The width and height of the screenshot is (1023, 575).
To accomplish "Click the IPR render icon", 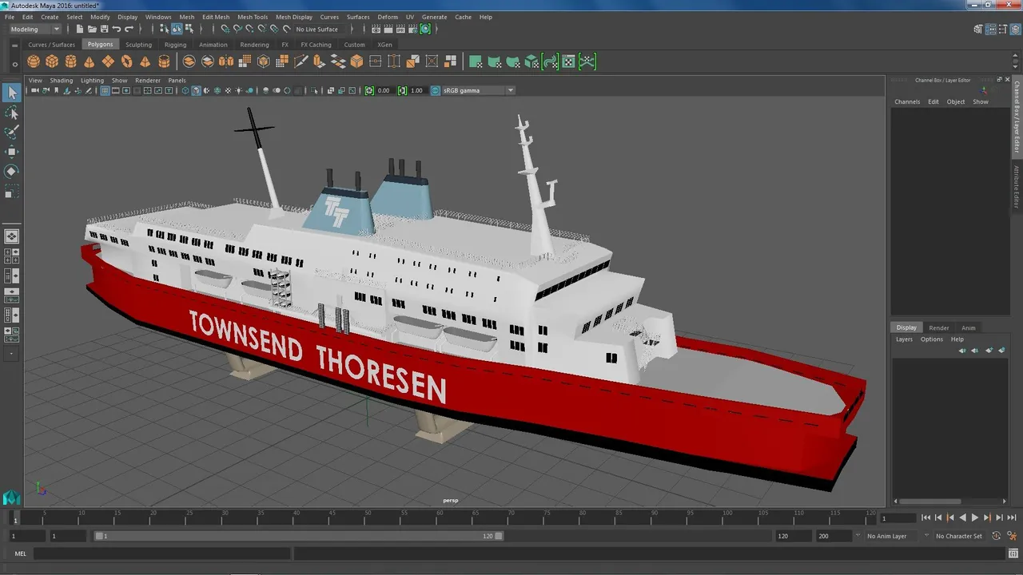I will pos(400,29).
